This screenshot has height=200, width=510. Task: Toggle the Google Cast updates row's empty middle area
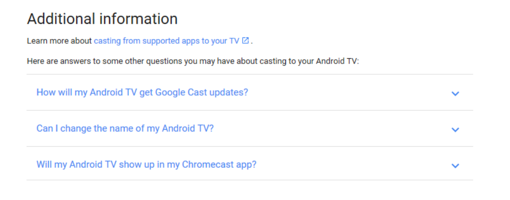pos(348,92)
